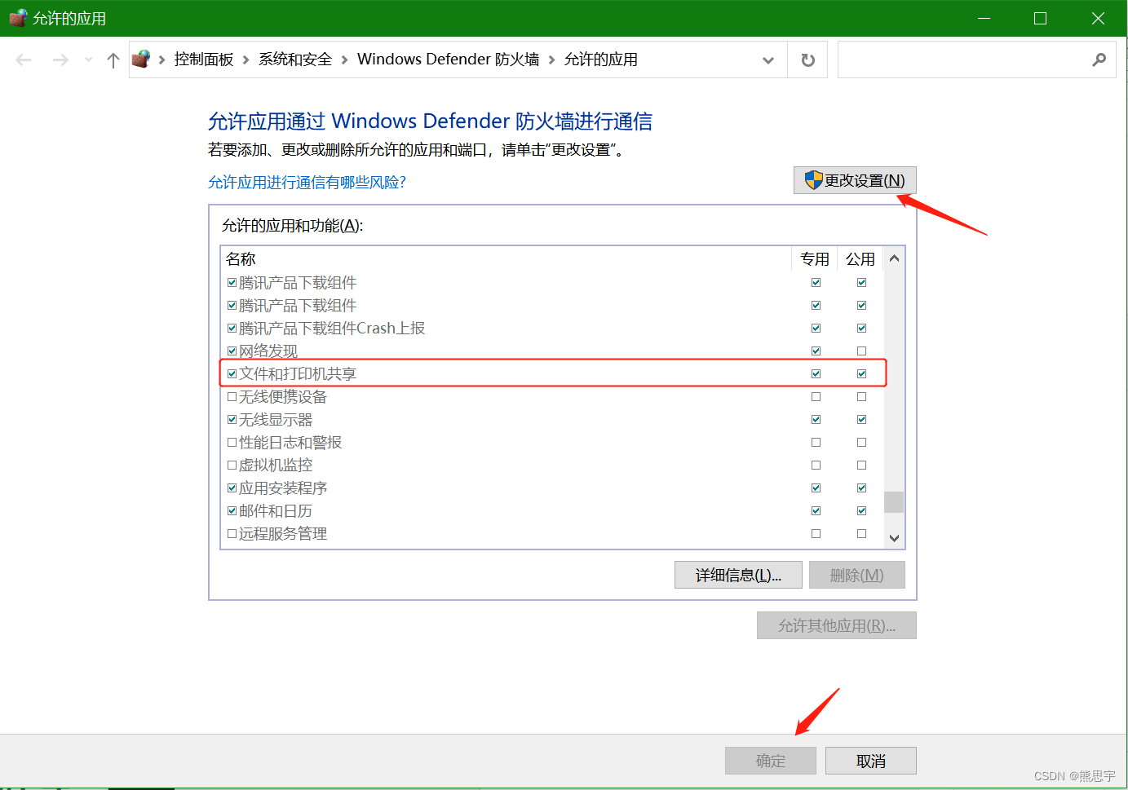Toggle 文件和打印机共享 专用 checkbox

tap(816, 374)
